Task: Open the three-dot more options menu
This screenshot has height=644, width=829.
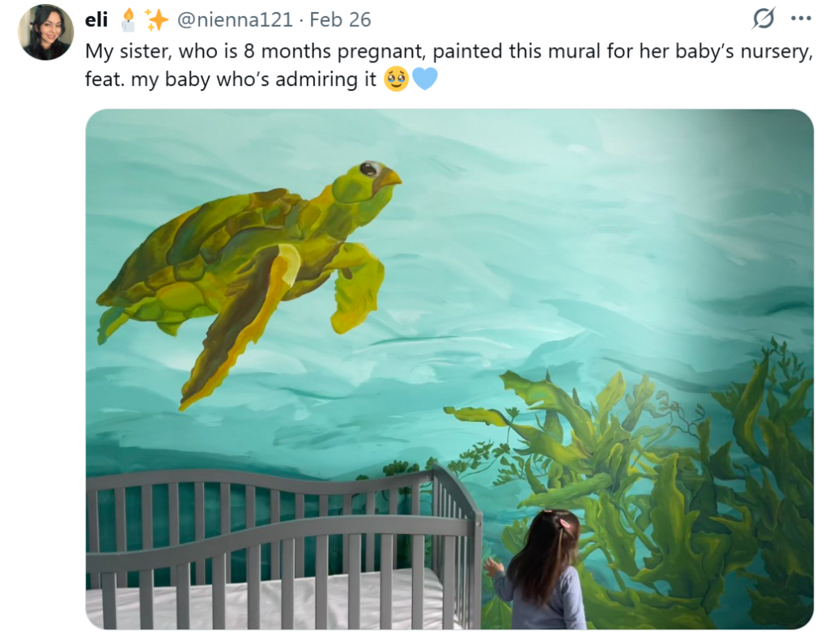Action: click(801, 19)
